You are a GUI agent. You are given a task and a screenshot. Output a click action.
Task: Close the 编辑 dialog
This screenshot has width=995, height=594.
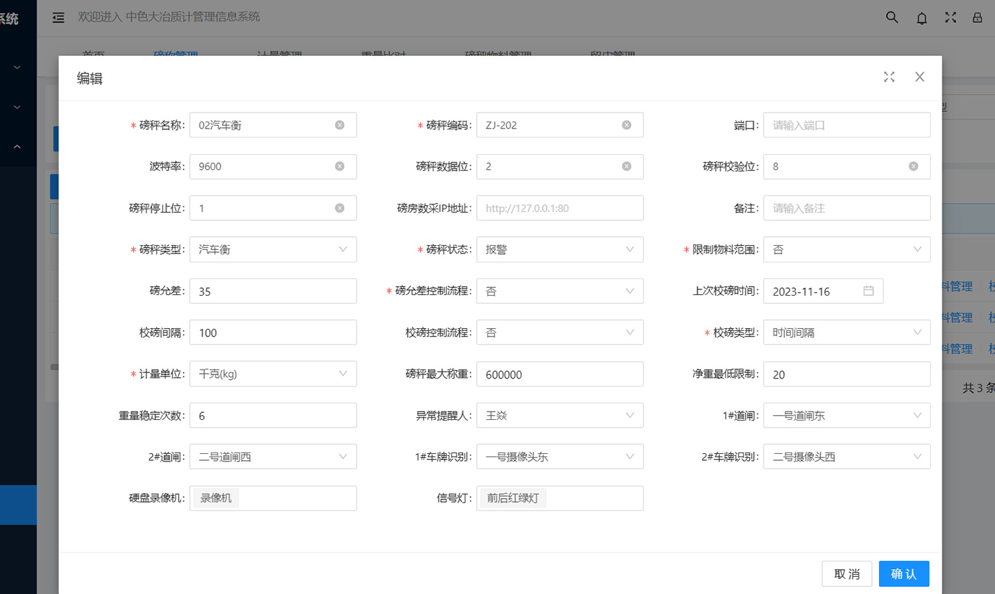[x=920, y=77]
